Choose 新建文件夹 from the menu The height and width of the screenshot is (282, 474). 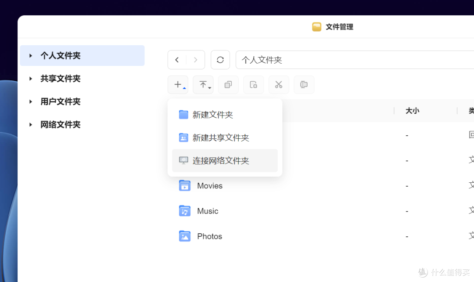click(225, 115)
